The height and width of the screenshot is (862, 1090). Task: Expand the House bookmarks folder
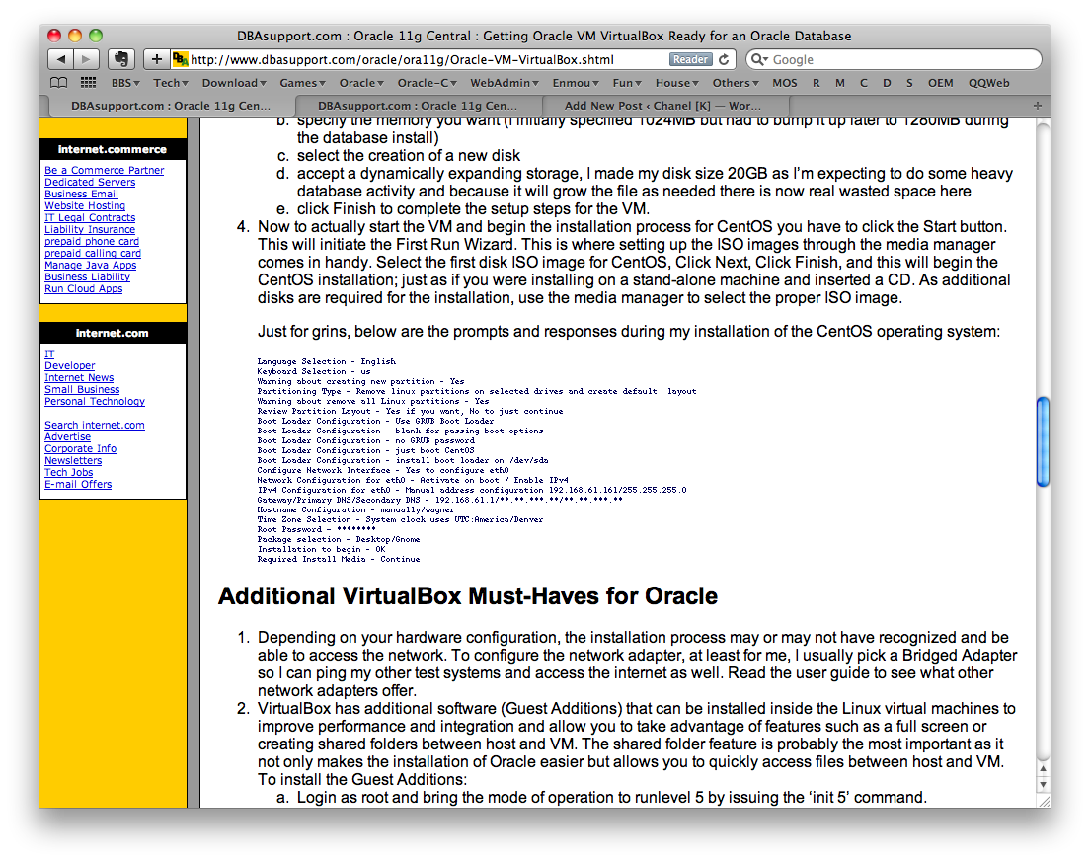(676, 83)
